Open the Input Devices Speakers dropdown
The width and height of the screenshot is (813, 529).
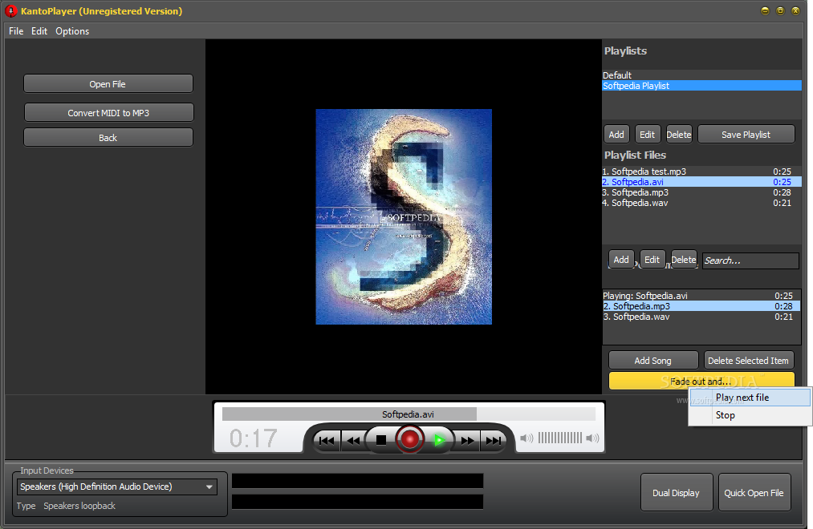116,487
